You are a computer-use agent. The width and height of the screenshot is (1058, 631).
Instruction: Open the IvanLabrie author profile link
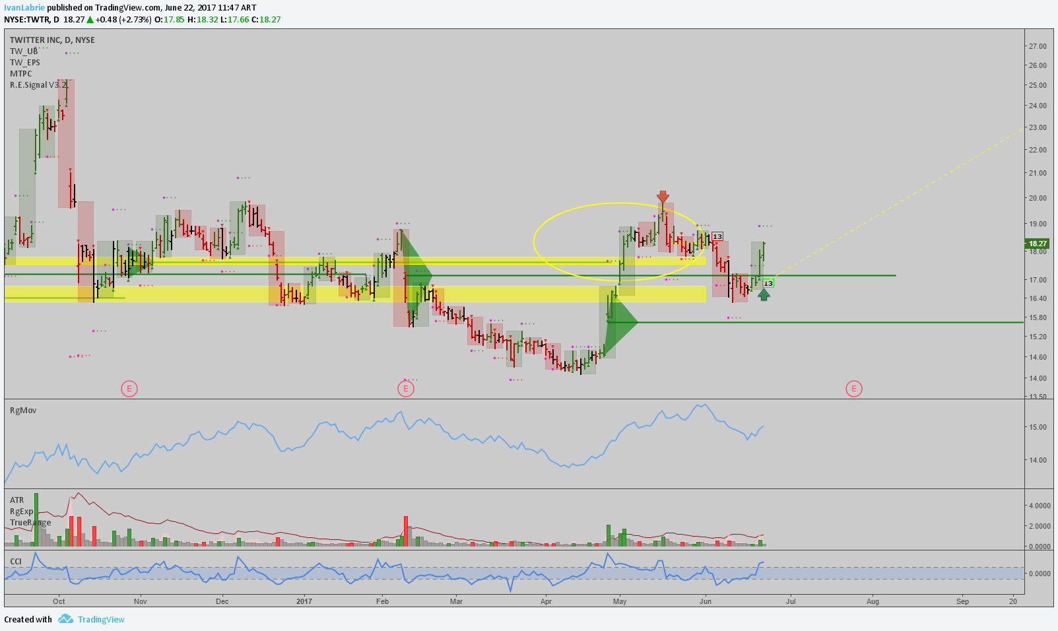pyautogui.click(x=24, y=8)
